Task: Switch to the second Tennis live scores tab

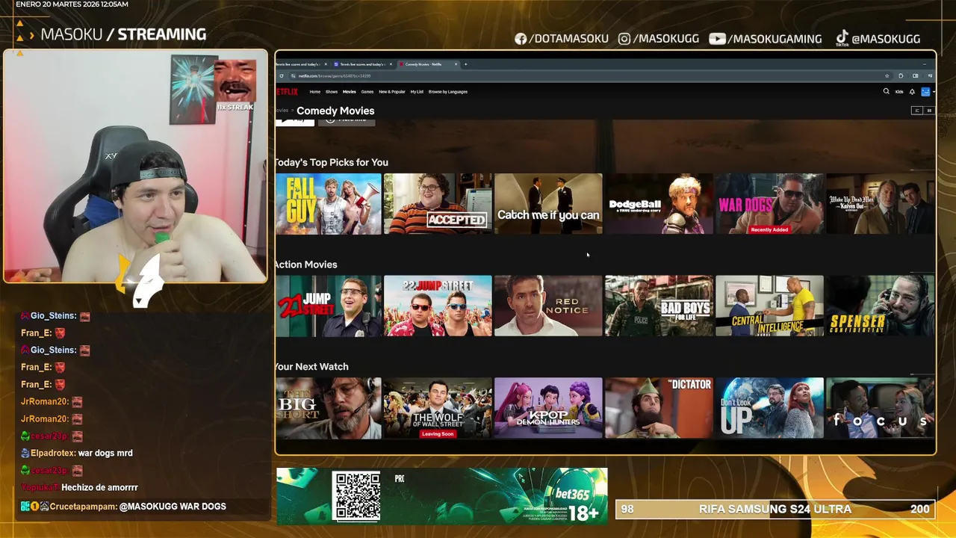Action: click(x=362, y=64)
